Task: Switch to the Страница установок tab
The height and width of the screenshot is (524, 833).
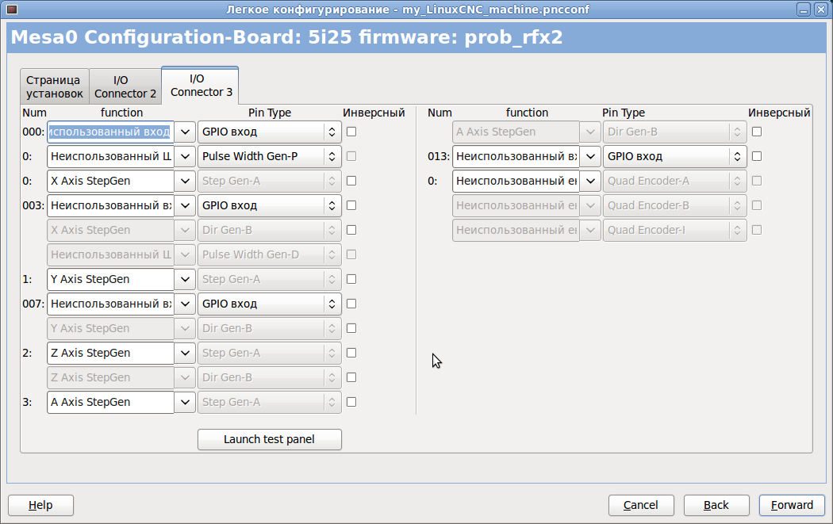Action: (54, 86)
